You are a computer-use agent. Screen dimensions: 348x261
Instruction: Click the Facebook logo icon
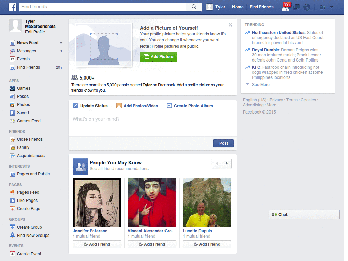(x=13, y=7)
